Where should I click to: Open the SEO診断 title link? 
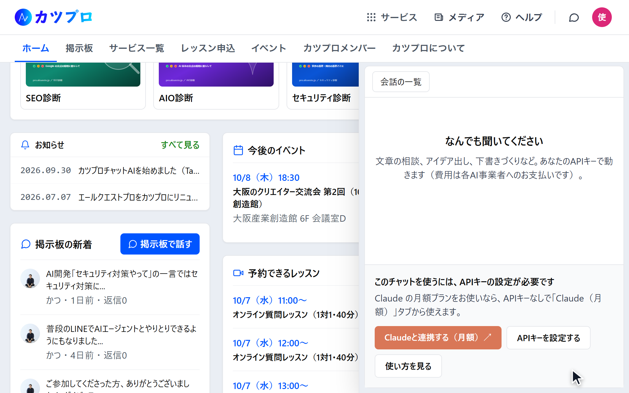point(43,98)
